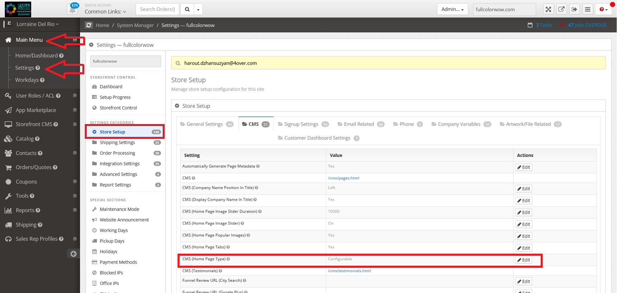This screenshot has width=617, height=293.
Task: Open the 3 Tasks link
Action: click(544, 25)
